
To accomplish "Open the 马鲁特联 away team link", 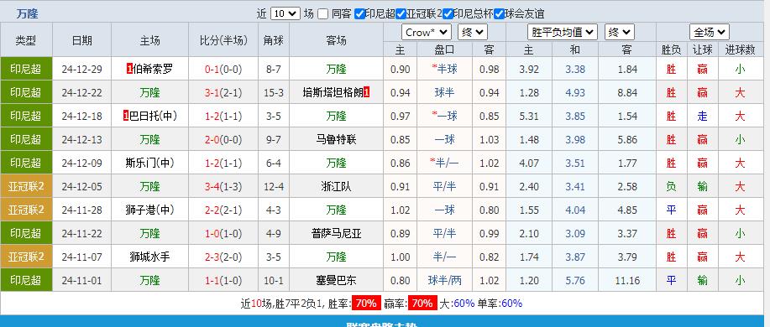I will point(337,140).
